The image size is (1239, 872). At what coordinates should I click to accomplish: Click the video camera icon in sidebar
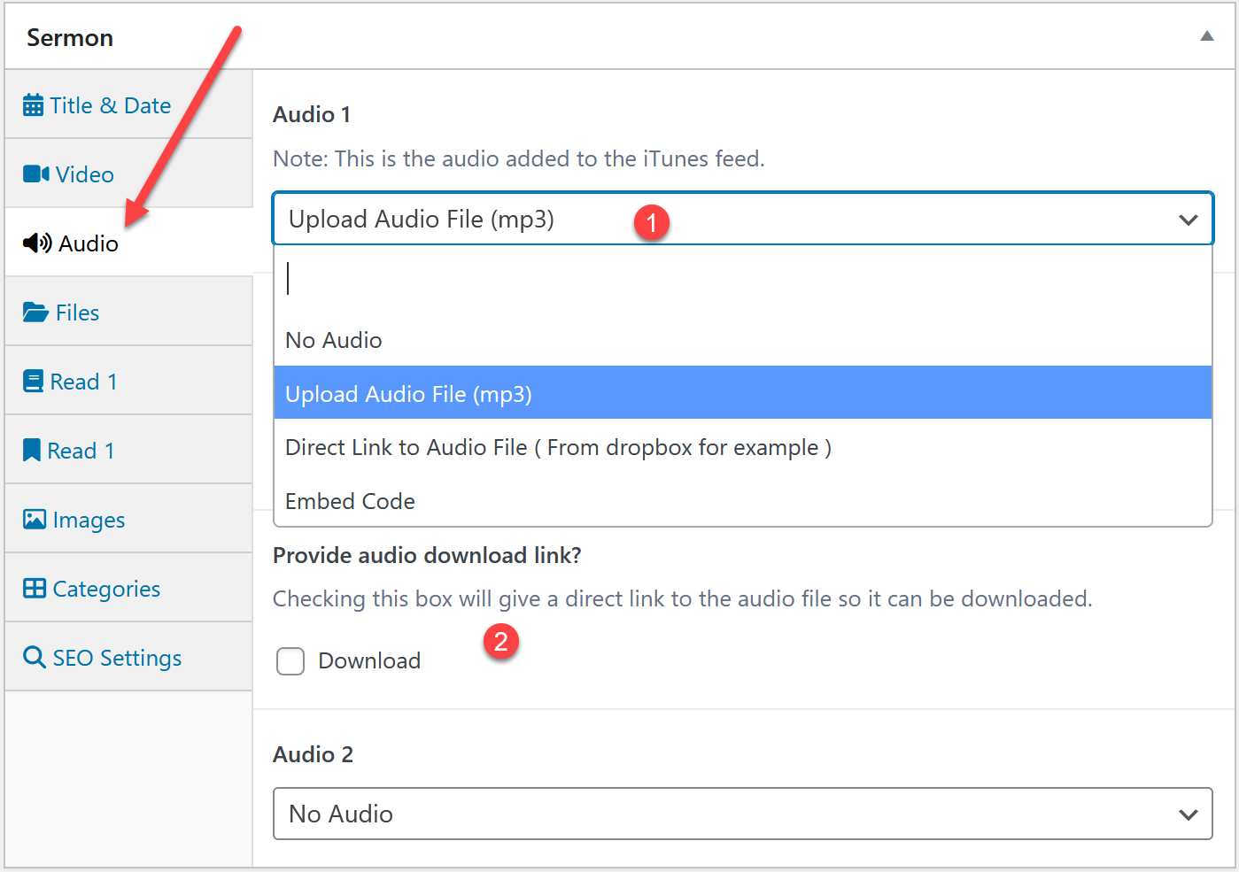[x=35, y=174]
